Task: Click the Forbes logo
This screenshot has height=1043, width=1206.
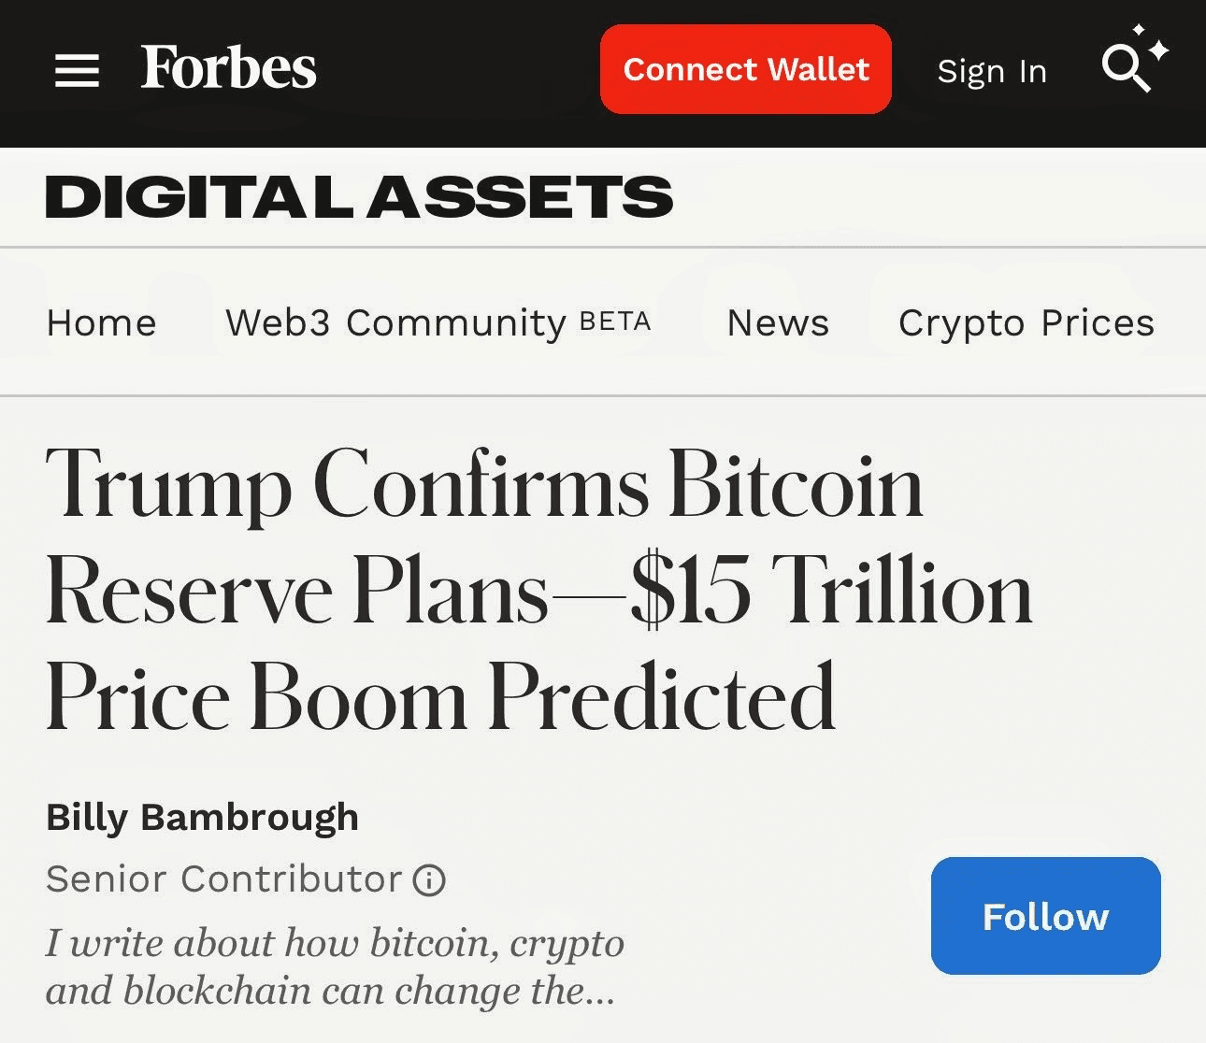Action: click(227, 68)
